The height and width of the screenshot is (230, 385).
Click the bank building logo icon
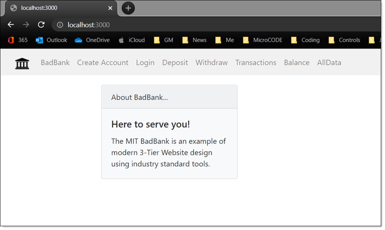point(22,63)
